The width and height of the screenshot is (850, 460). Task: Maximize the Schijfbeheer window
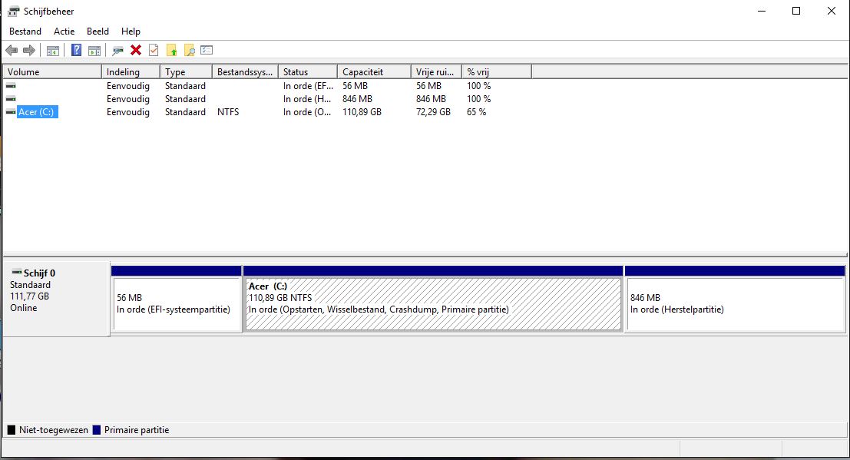(x=796, y=11)
